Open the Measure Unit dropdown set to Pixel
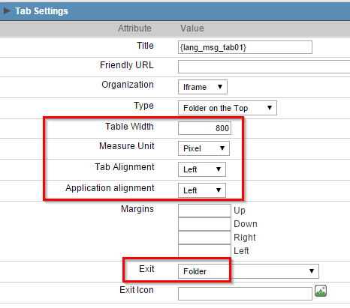This screenshot has width=350, height=308. pos(204,148)
